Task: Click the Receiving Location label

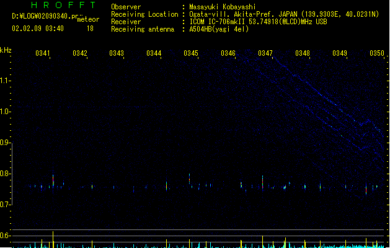Action: [x=144, y=14]
